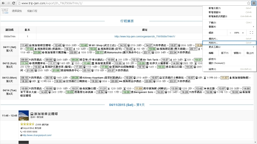Click the globe icon beside changiairport.com link
Screen dimensions: 257x144
point(21,135)
